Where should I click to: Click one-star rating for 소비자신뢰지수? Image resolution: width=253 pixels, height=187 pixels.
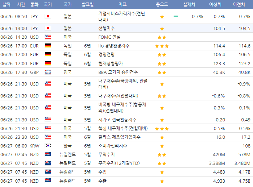[x=162, y=146]
